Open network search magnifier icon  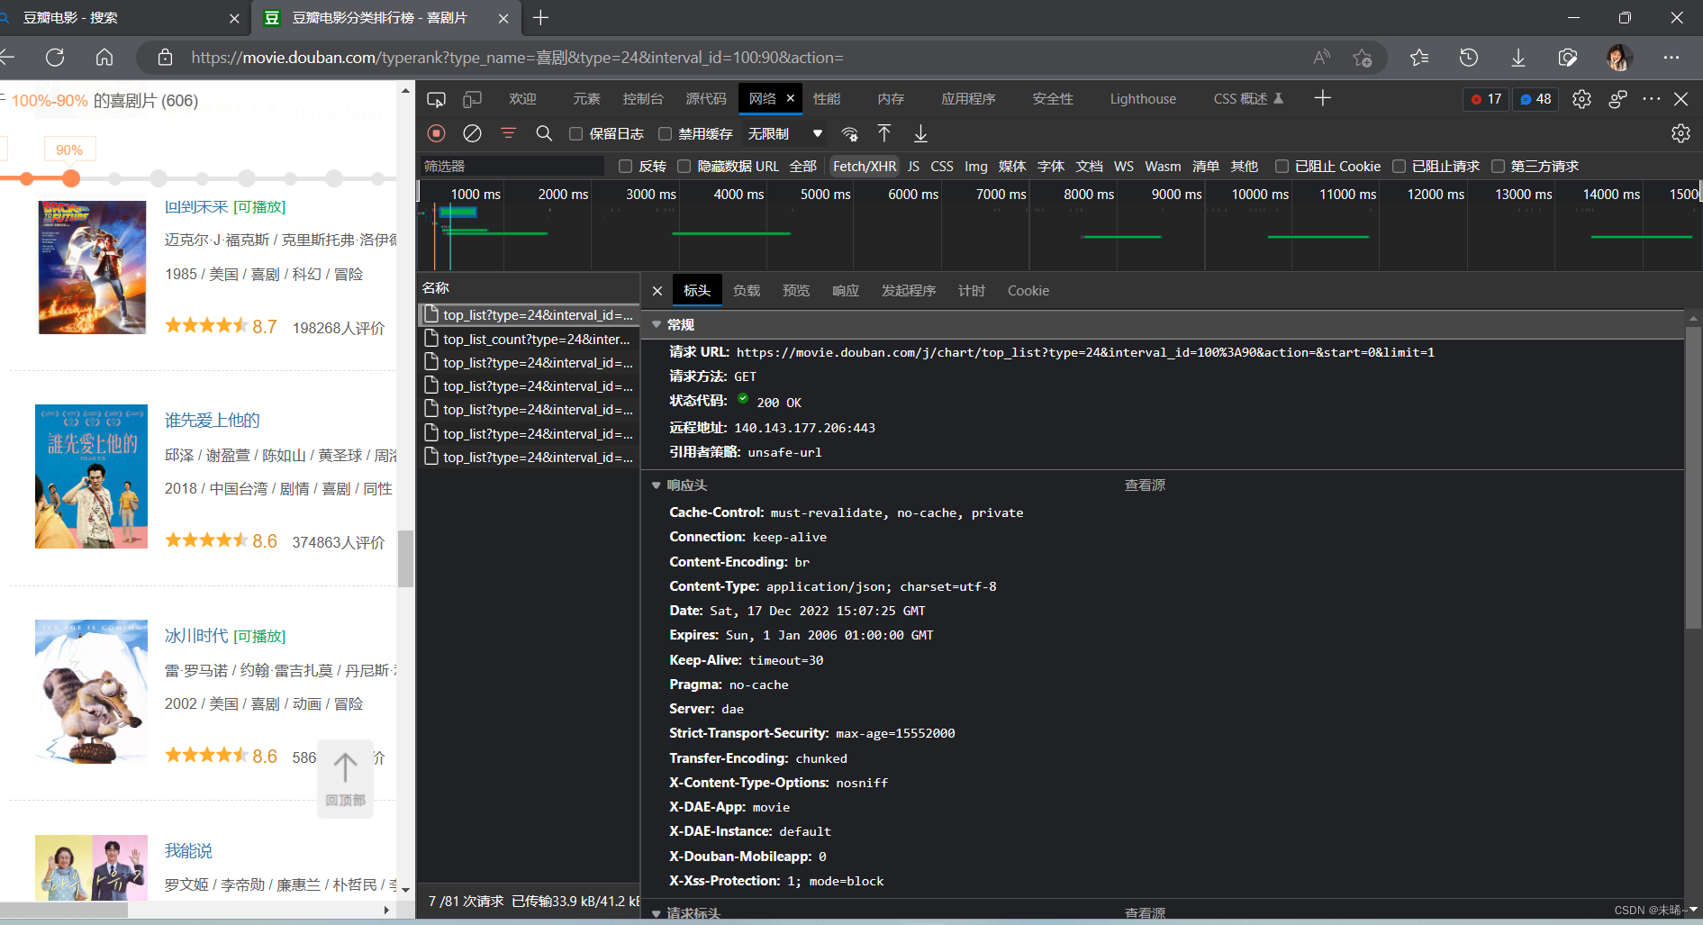[x=544, y=133]
